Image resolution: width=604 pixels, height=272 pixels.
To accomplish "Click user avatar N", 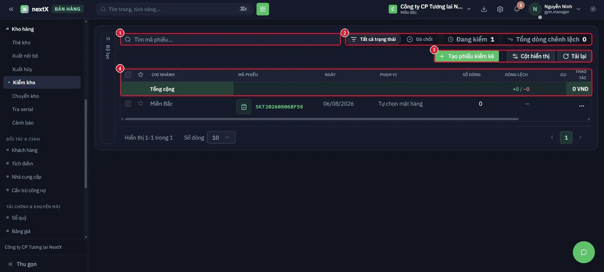I will coord(535,9).
